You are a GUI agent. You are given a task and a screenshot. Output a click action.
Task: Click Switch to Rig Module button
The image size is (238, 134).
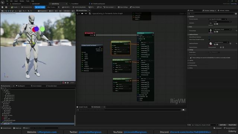point(79,7)
